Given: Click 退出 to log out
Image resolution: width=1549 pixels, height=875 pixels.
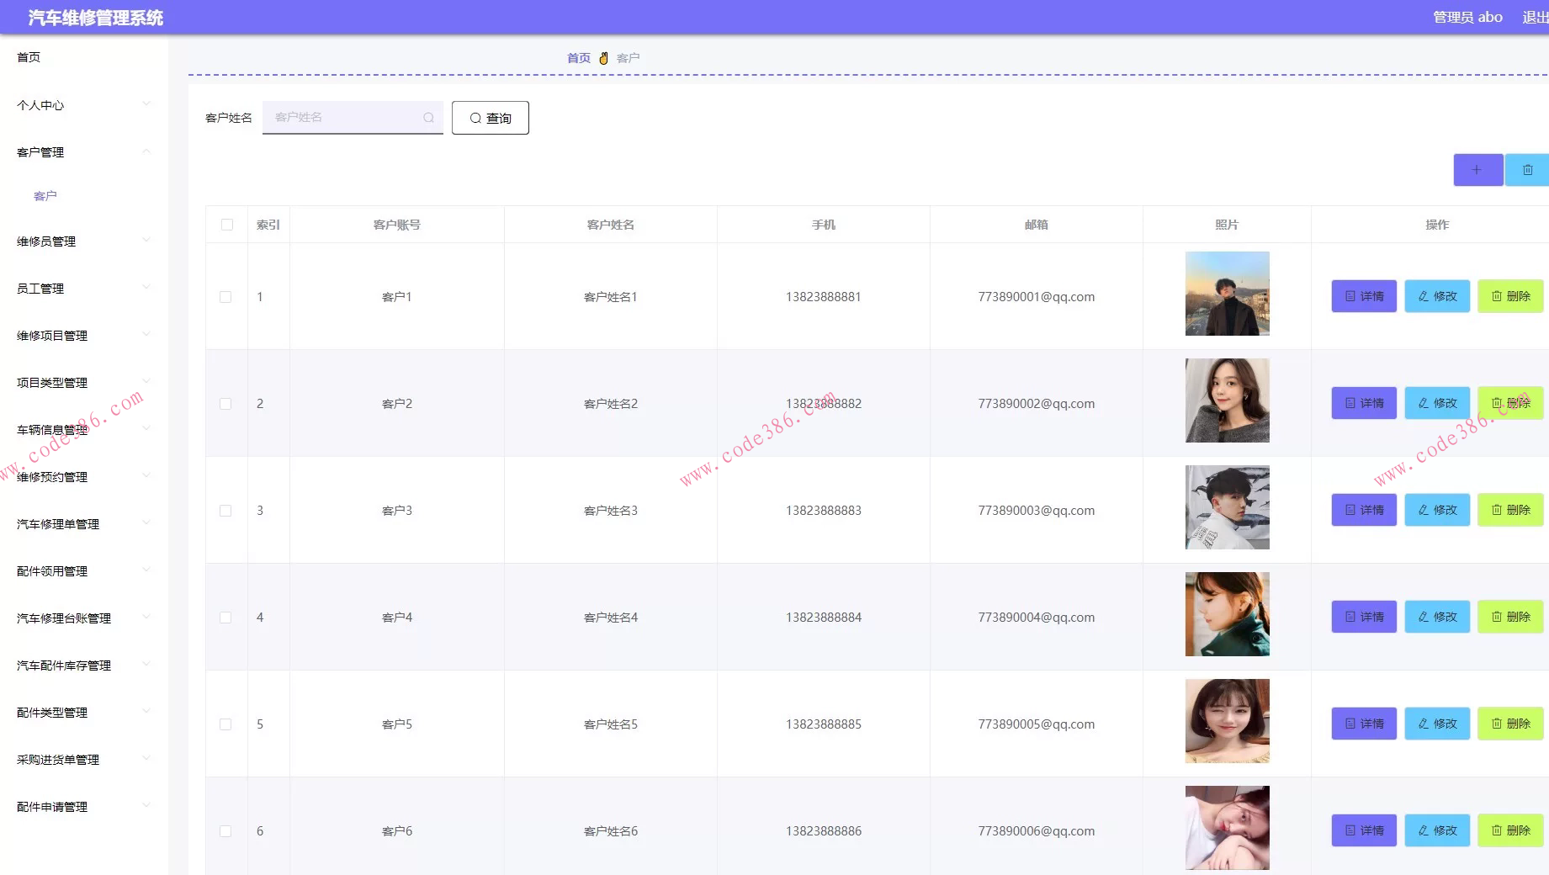Looking at the screenshot, I should tap(1534, 18).
